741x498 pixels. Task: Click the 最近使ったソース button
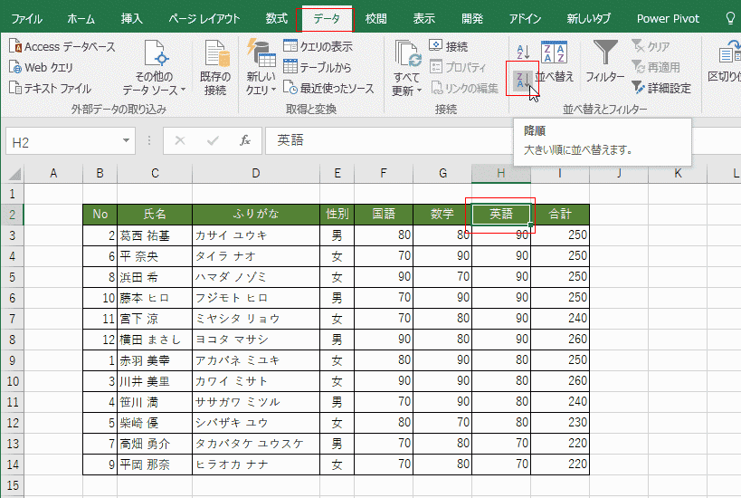pos(328,88)
